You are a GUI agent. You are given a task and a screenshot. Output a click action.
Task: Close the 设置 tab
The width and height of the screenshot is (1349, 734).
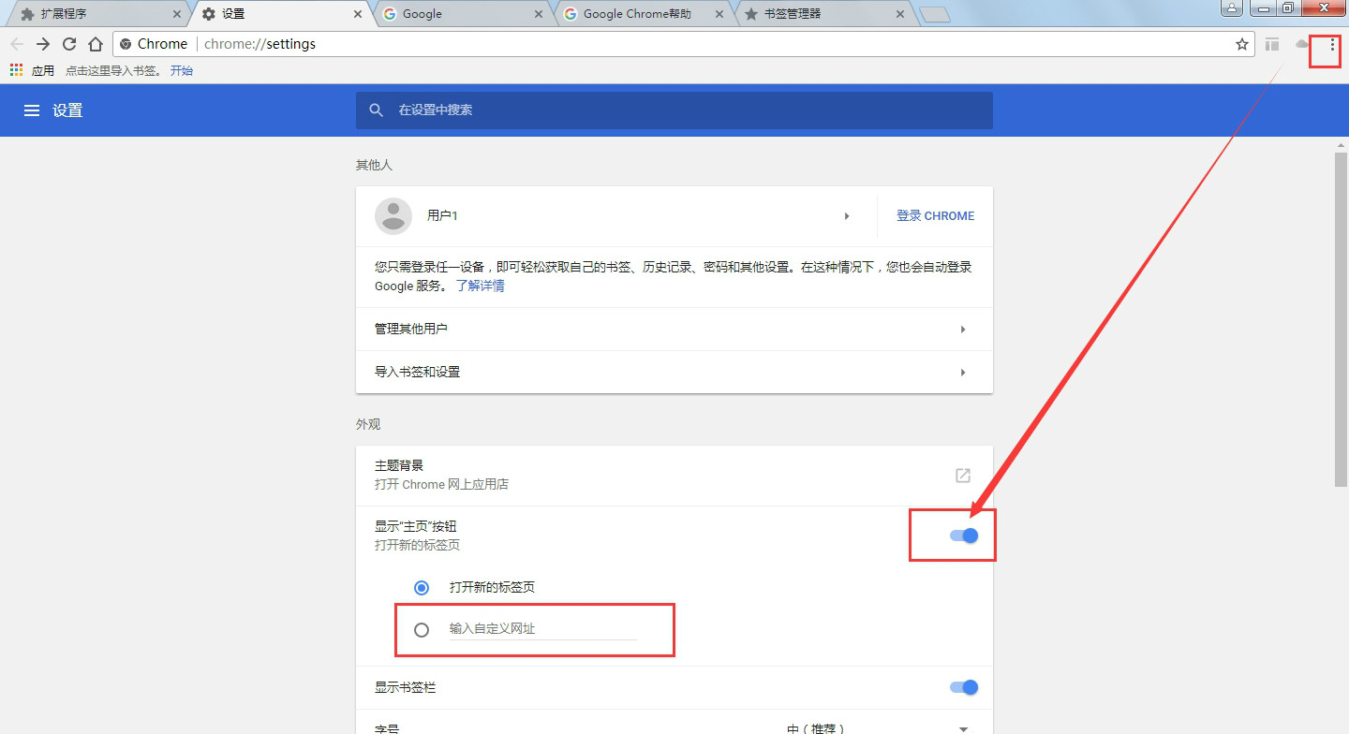(358, 14)
